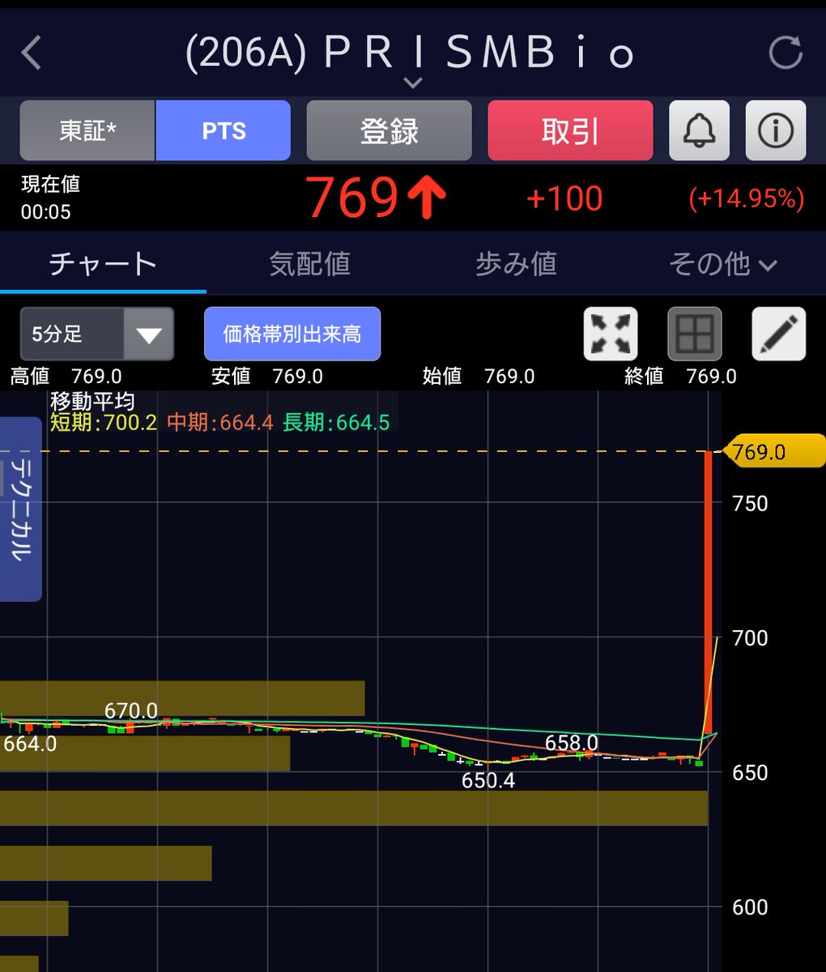Select the 気配値 tab
The image size is (826, 972).
click(309, 264)
